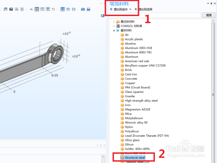Click the second dark clapperboard toolbar icon
Image resolution: width=217 pixels, height=163 pixels.
click(11, 9)
